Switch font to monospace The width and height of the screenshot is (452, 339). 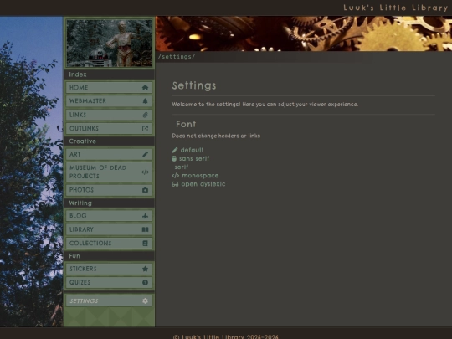click(195, 176)
